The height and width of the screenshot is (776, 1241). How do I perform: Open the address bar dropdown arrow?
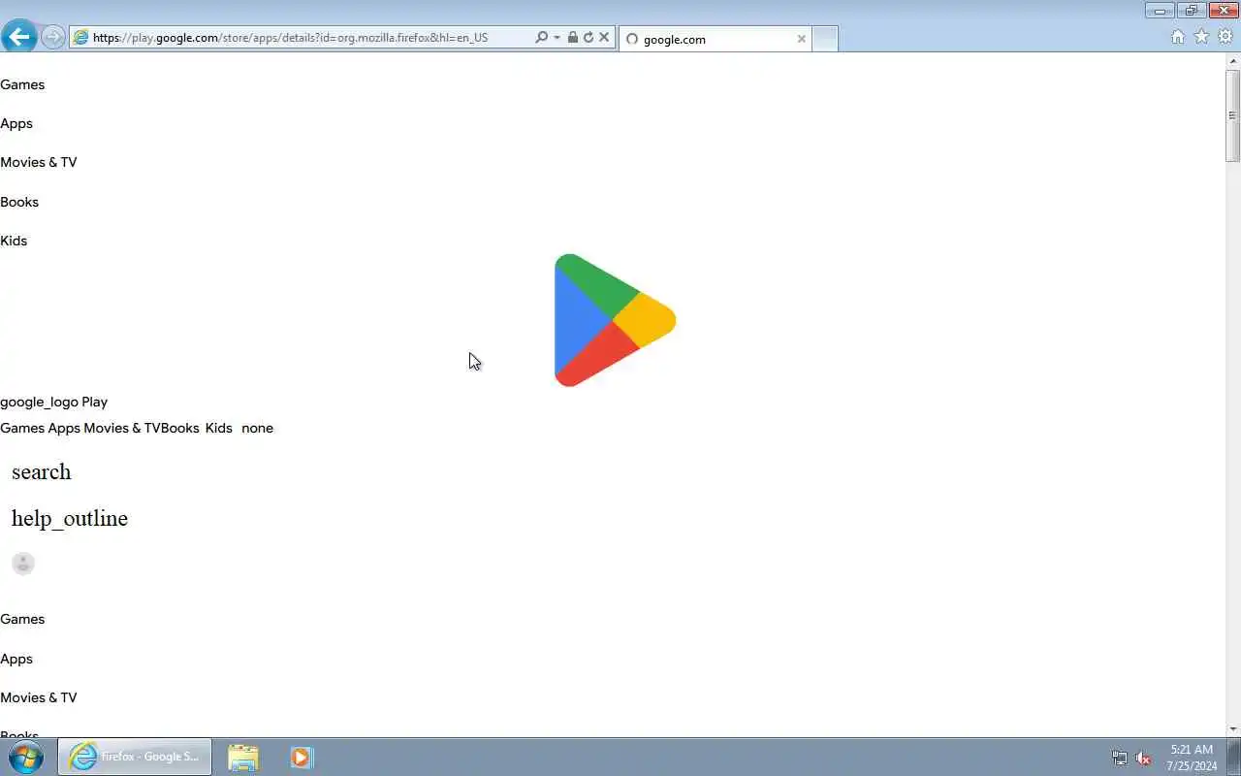click(x=557, y=37)
